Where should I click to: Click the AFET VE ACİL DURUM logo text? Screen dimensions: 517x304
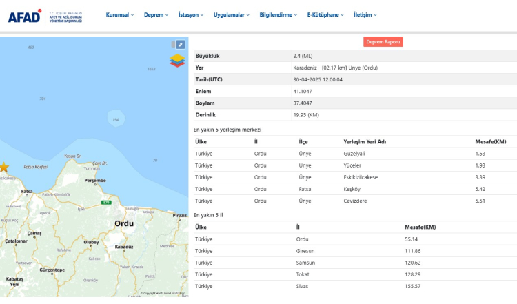(x=66, y=18)
